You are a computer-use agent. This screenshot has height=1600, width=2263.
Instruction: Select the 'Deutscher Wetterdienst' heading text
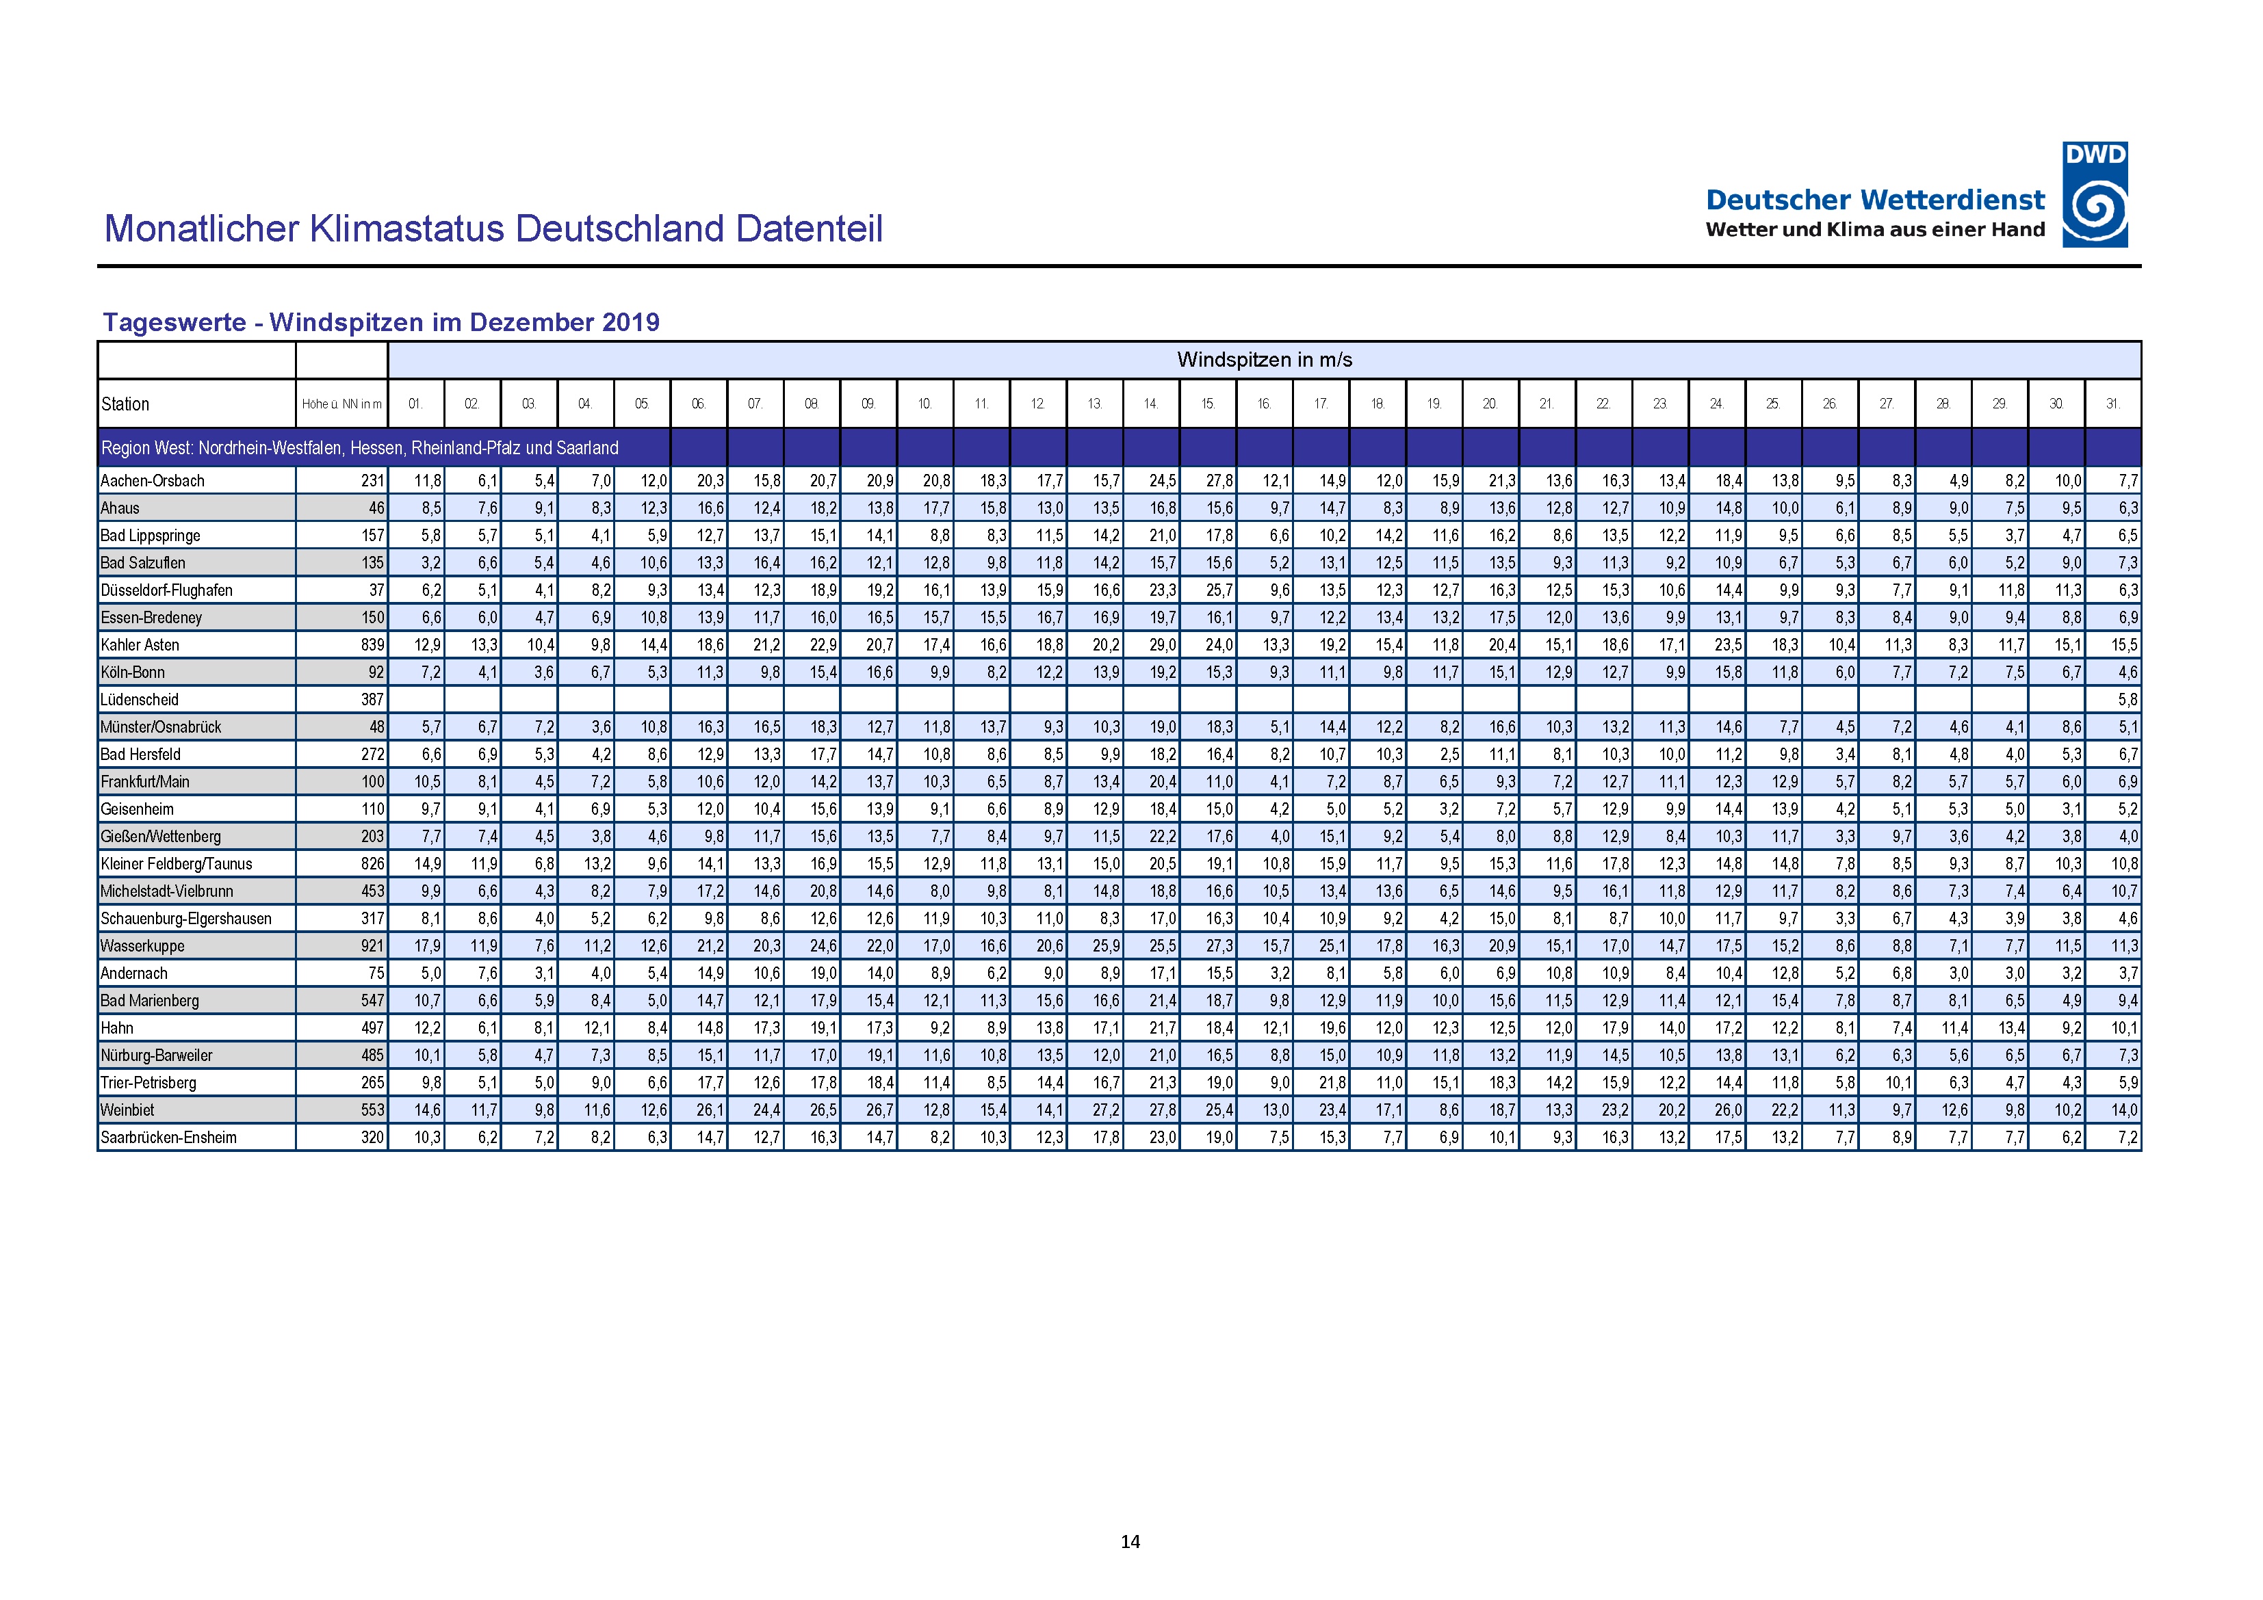pos(1875,200)
